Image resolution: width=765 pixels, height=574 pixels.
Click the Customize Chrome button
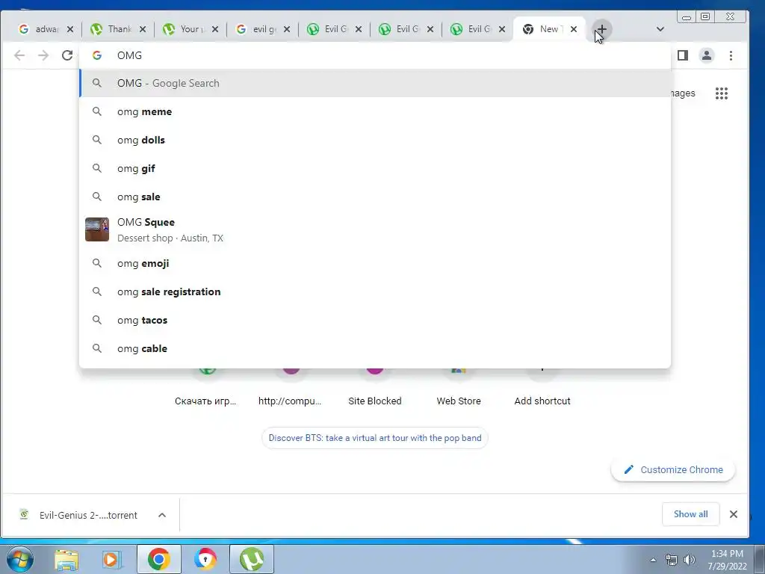(x=673, y=469)
